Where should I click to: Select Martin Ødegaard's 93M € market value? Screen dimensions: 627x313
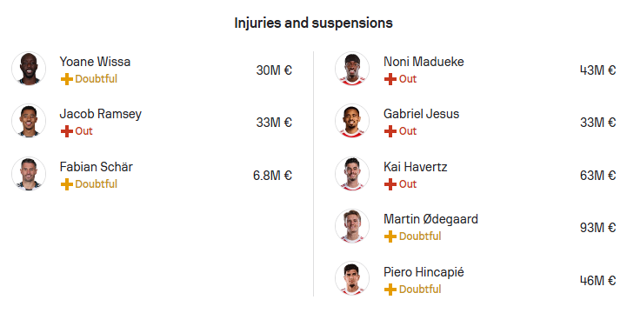(597, 228)
